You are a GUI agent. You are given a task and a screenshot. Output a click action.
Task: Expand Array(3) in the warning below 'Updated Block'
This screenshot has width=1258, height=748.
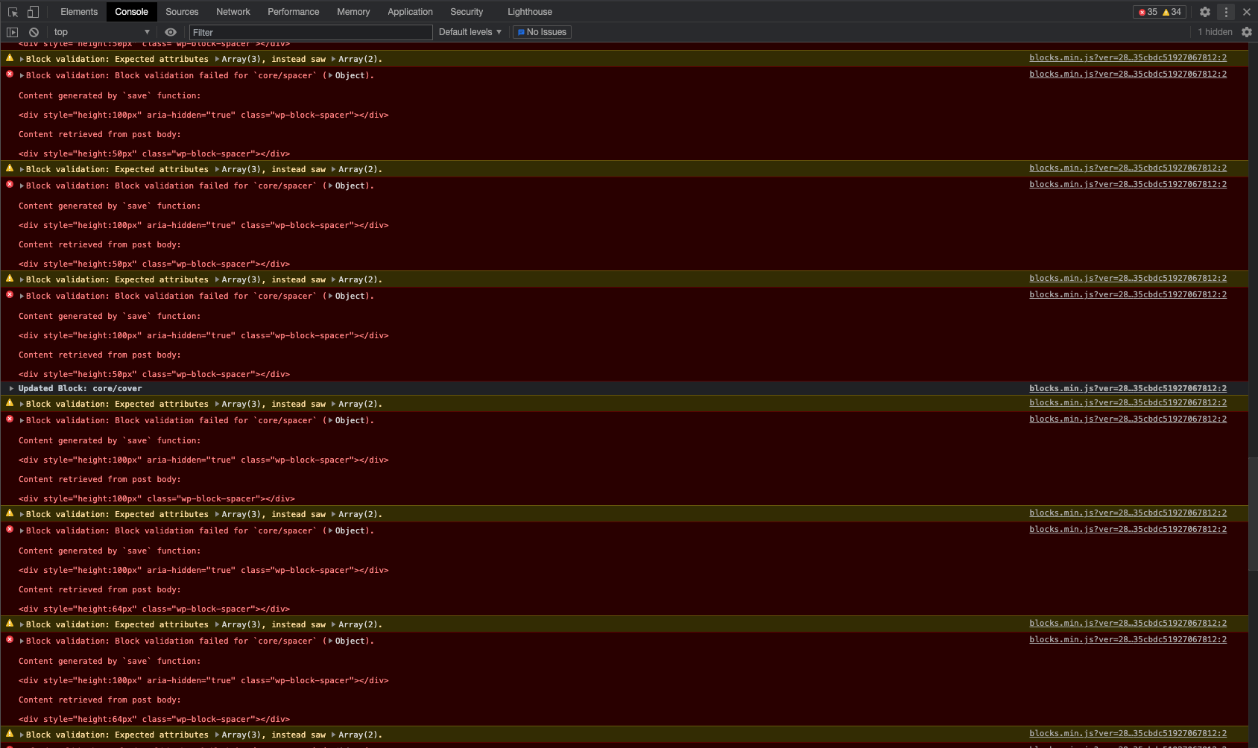click(218, 404)
